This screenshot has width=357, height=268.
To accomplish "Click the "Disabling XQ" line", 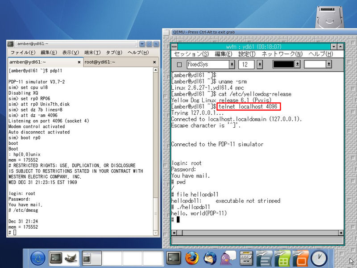I will click(23, 93).
